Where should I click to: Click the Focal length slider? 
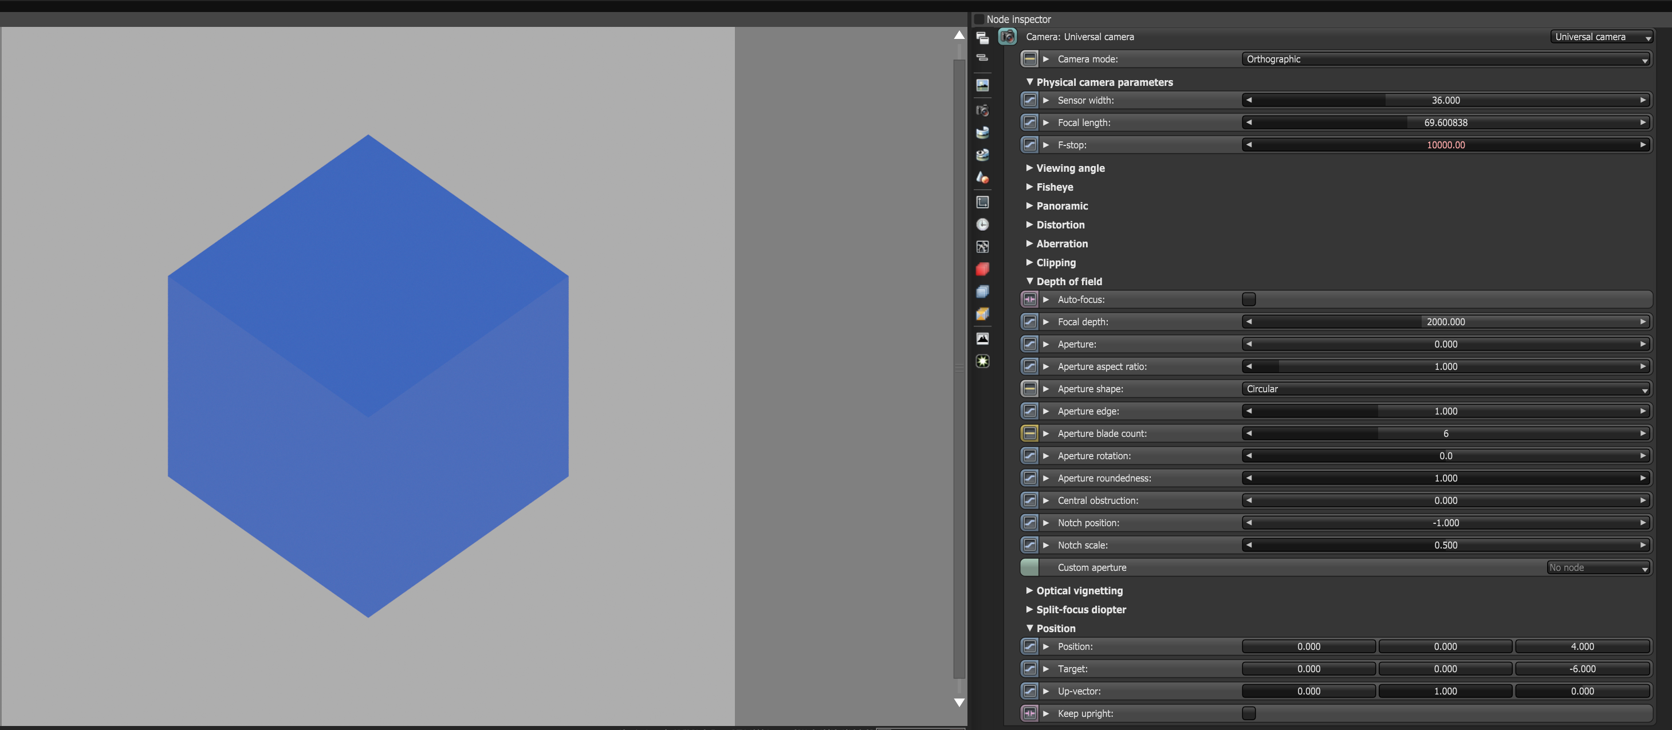[x=1445, y=123]
